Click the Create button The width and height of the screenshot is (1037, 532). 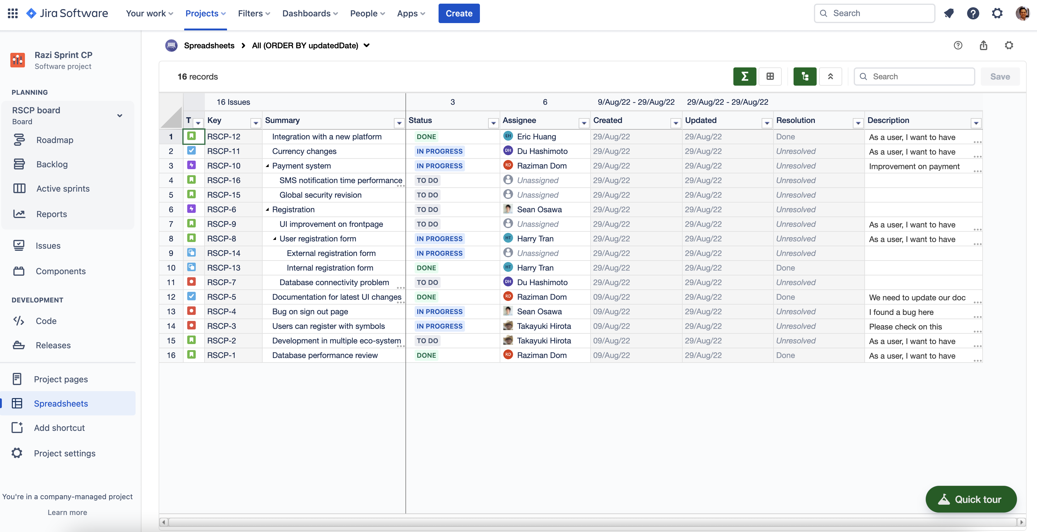(459, 13)
